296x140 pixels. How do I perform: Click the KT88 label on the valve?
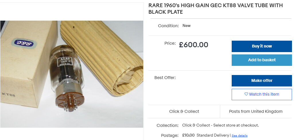click(65, 62)
